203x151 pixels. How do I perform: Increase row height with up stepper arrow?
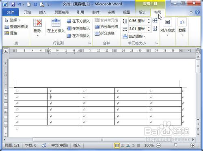pos(149,19)
